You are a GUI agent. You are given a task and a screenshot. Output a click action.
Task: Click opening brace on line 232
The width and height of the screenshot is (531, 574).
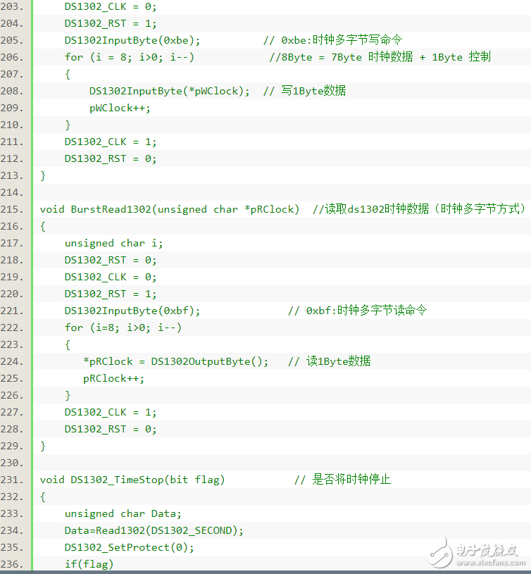click(43, 497)
